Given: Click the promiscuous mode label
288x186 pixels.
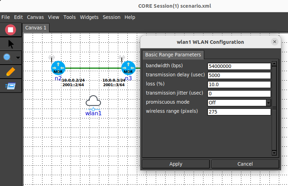Looking at the screenshot, I should point(168,102).
